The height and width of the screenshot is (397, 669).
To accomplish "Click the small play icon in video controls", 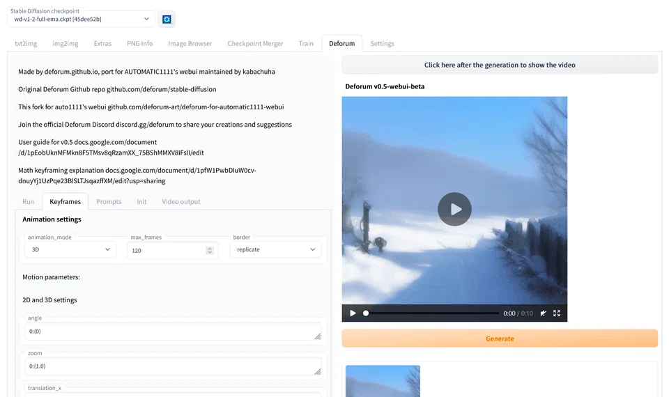I will (x=353, y=313).
